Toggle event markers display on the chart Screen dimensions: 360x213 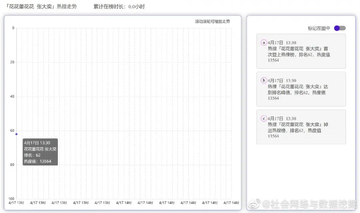point(339,28)
